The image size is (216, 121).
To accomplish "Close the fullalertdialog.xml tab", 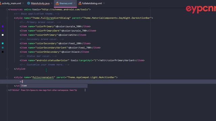I will click(x=104, y=3).
